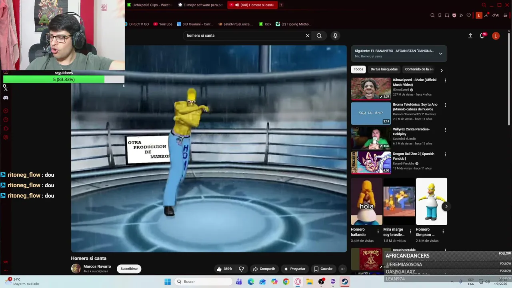
Task: Open the Compartir share dialog
Action: point(264,269)
